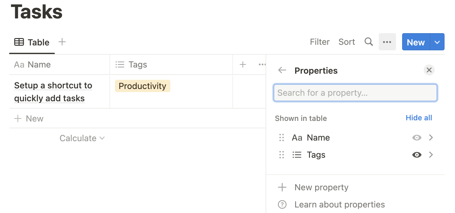Click the Tasks page title

pos(37,12)
